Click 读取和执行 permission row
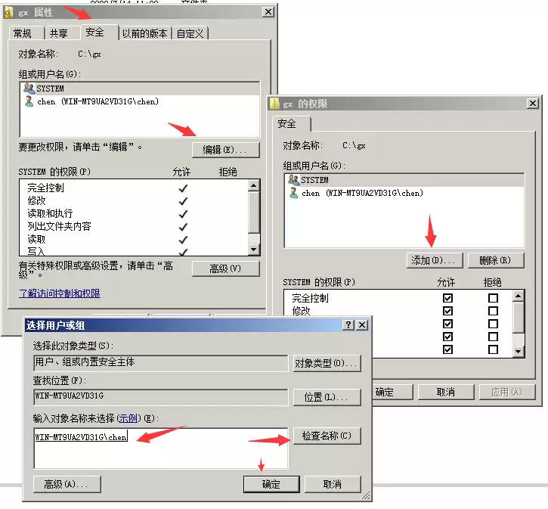This screenshot has width=548, height=509. click(134, 213)
